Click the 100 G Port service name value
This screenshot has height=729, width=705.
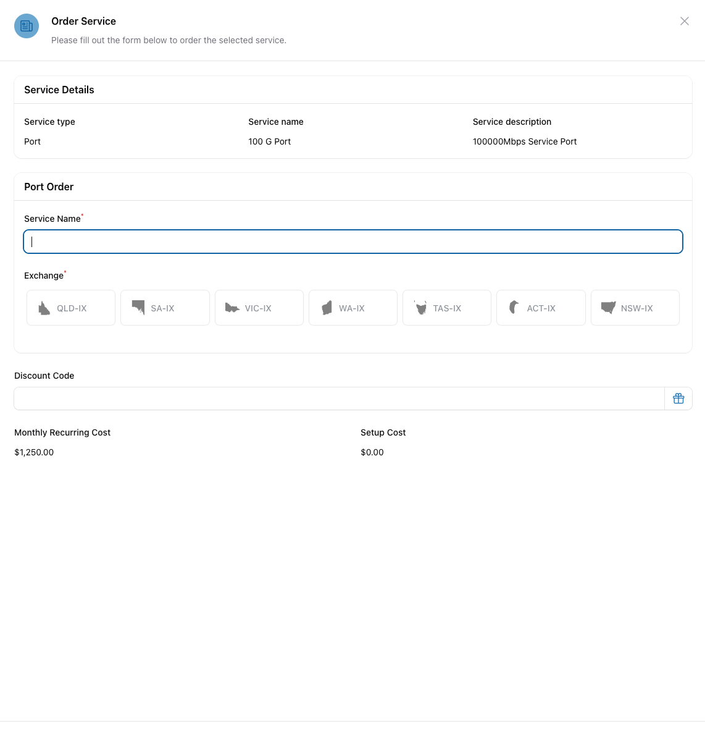(x=269, y=141)
